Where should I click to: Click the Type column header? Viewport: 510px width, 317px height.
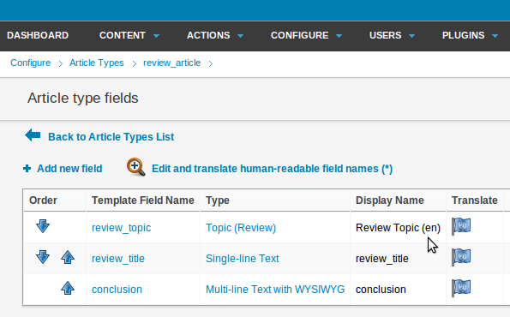point(218,200)
